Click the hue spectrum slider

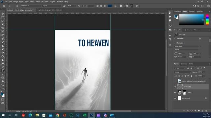point(207,20)
